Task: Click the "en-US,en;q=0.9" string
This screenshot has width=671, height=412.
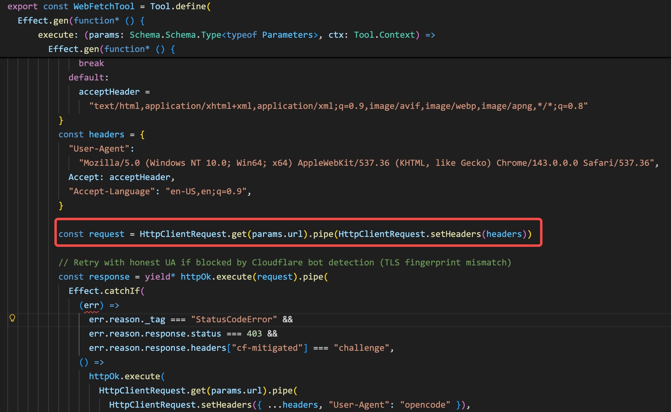Action: pos(206,191)
